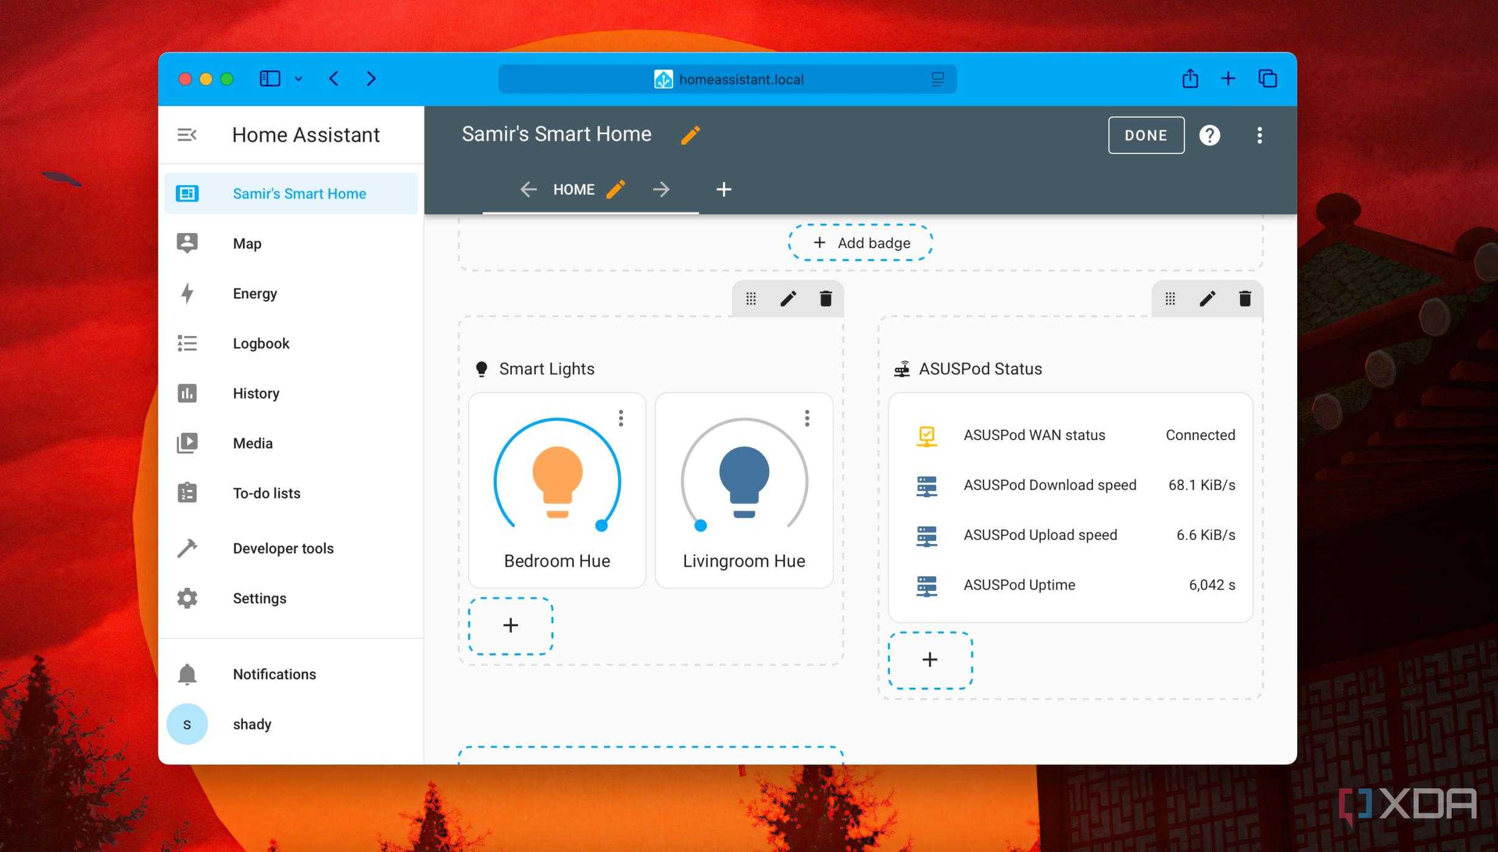1498x852 pixels.
Task: Grab the Smart Lights section drag handle
Action: tap(751, 298)
